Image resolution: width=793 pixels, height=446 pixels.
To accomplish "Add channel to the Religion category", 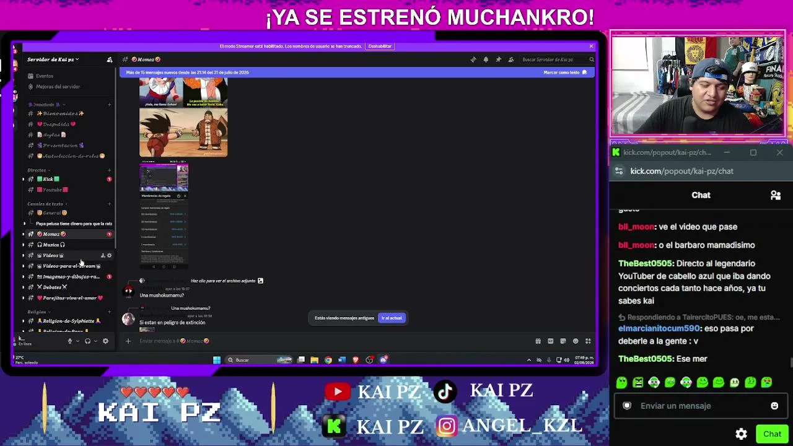I will click(x=110, y=312).
